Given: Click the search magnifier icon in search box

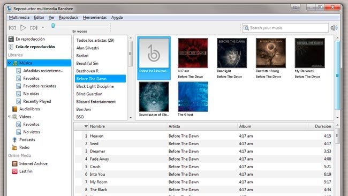Looking at the screenshot, I should click(x=246, y=28).
